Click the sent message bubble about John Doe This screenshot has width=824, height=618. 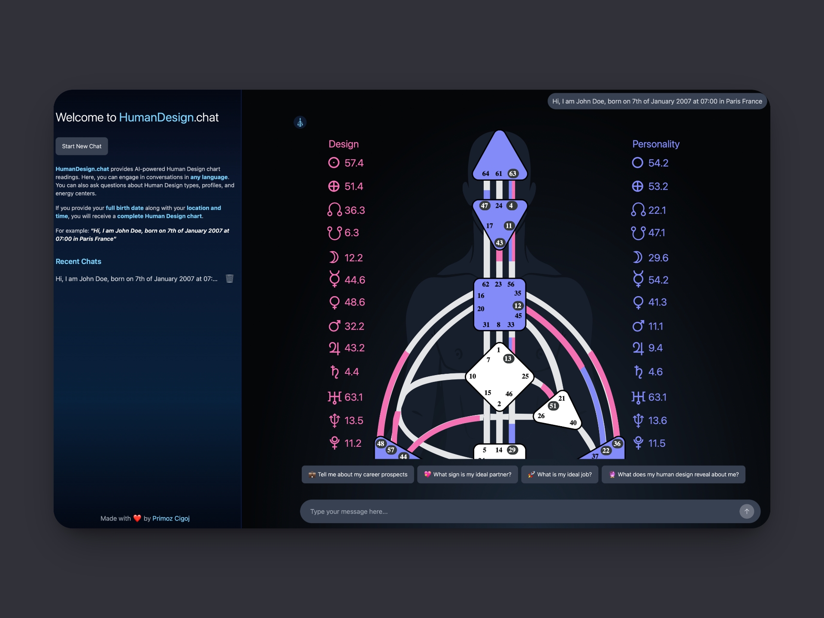(657, 101)
